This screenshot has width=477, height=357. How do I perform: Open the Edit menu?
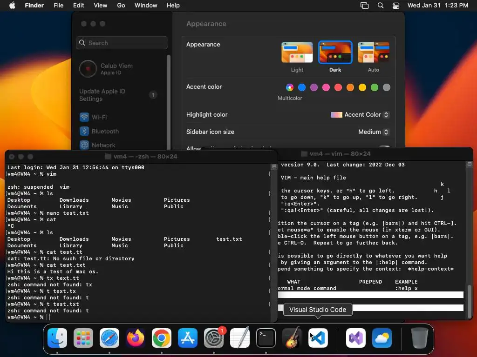(x=78, y=5)
